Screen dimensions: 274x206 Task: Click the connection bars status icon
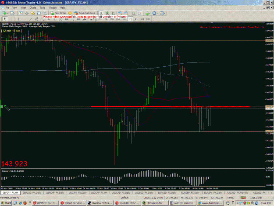(x=243, y=198)
